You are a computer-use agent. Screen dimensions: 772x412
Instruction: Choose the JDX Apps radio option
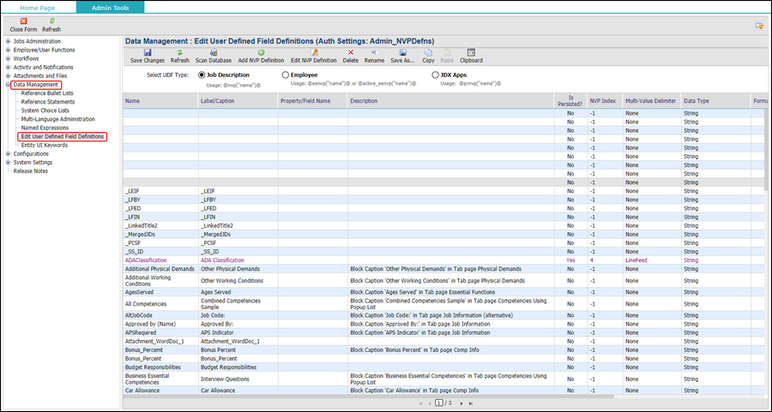[x=436, y=75]
